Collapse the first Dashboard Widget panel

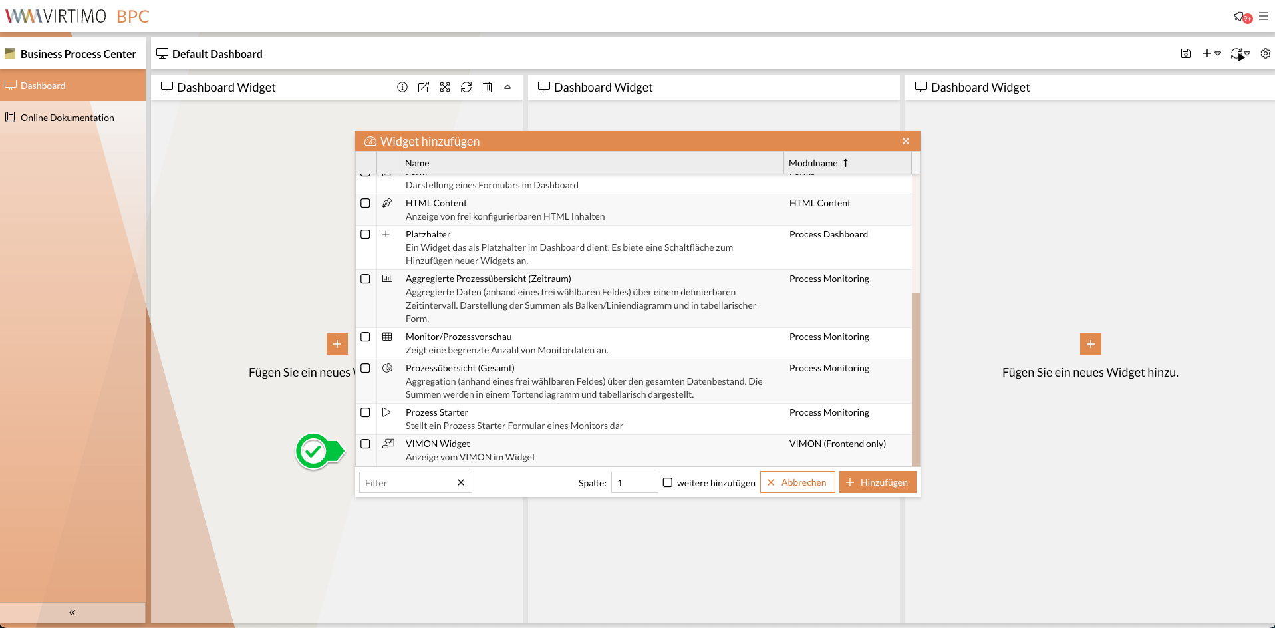click(x=507, y=87)
